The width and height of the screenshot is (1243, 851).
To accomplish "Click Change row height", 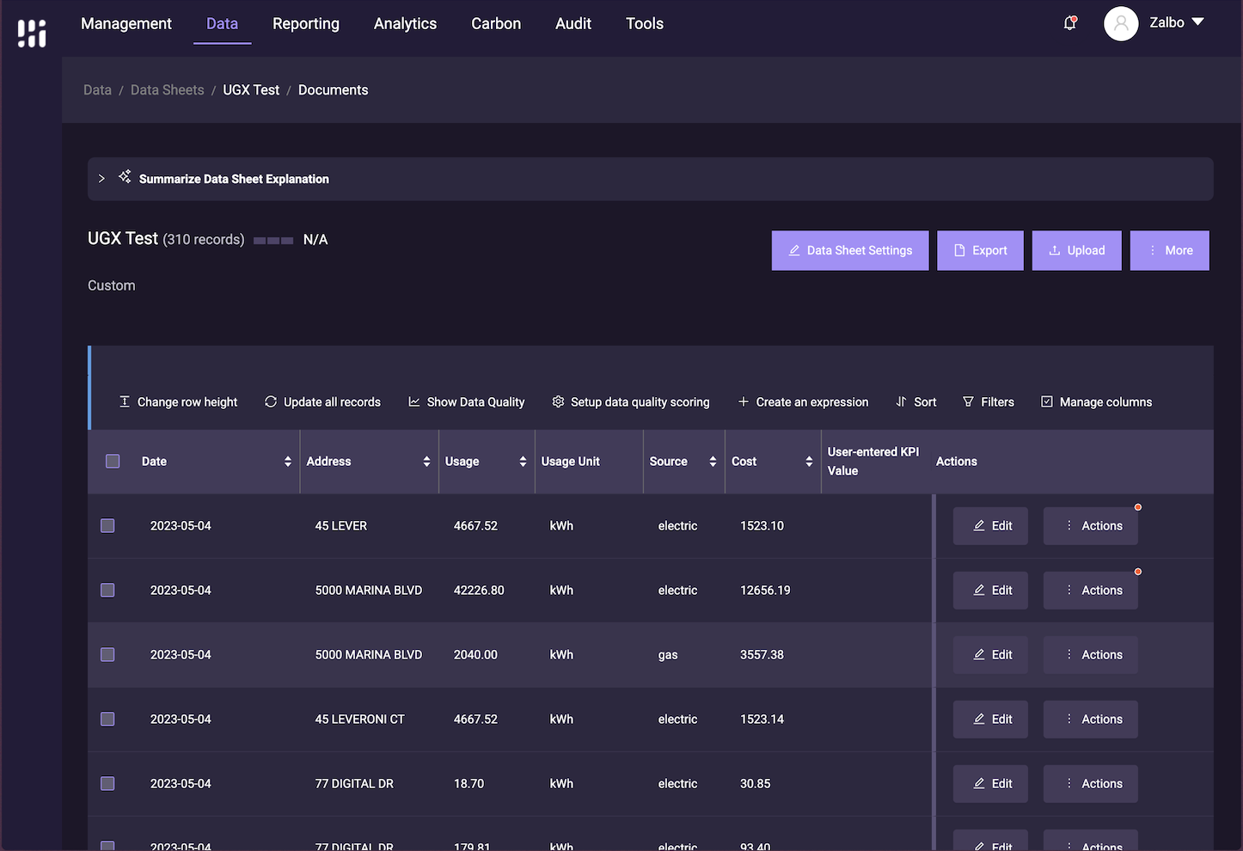I will click(178, 401).
